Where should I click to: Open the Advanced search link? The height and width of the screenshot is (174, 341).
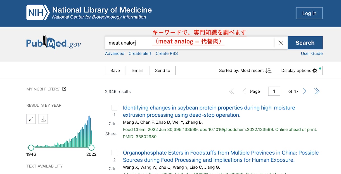pos(115,53)
